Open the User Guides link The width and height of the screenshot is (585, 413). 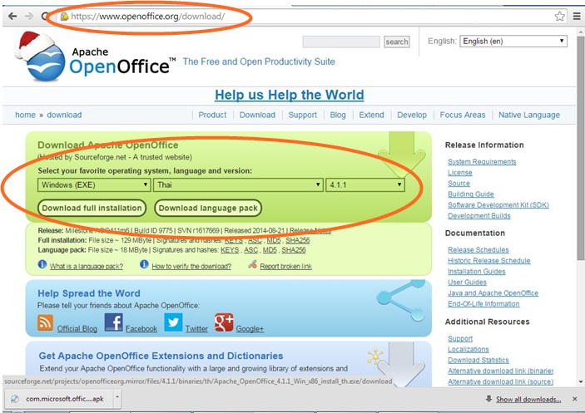(467, 282)
